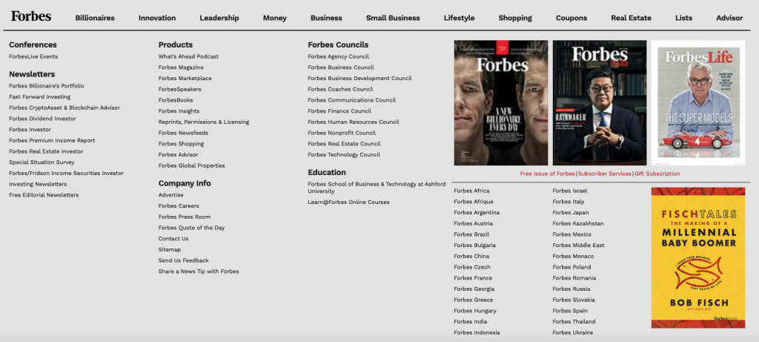This screenshot has width=759, height=342.
Task: Open Forbes Middle East edition
Action: [578, 245]
